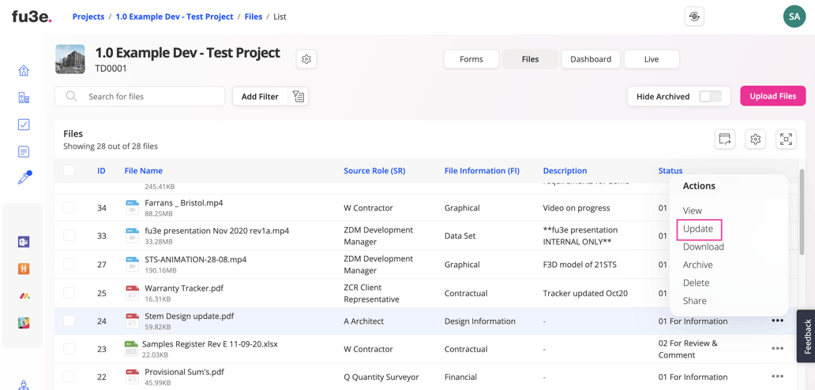Viewport: 815px width, 390px height.
Task: Click the Upload Files button
Action: click(x=772, y=96)
